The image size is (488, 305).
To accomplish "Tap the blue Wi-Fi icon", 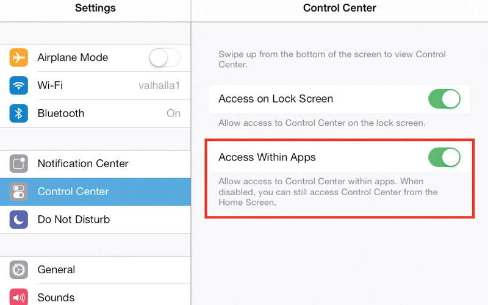I will 19,85.
